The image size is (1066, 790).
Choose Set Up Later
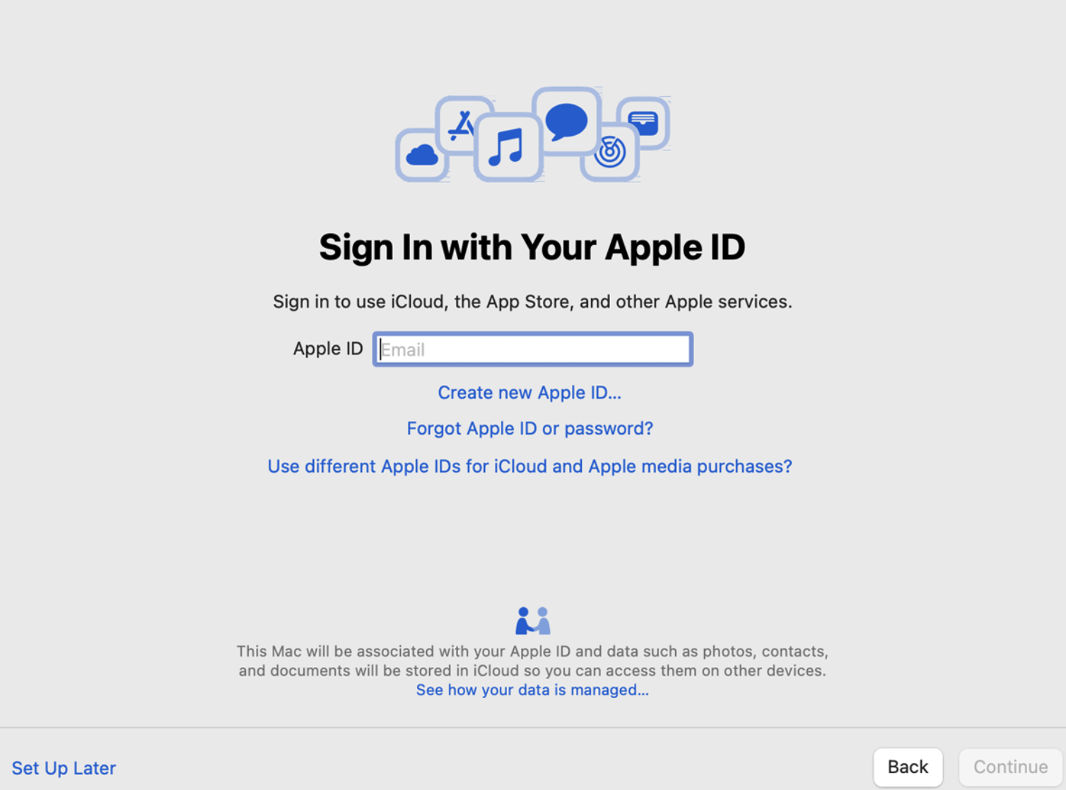[64, 767]
